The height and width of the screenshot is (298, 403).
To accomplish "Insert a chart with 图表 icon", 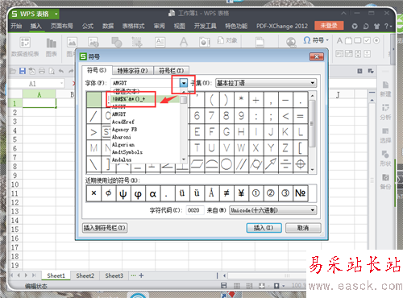I will pos(51,47).
